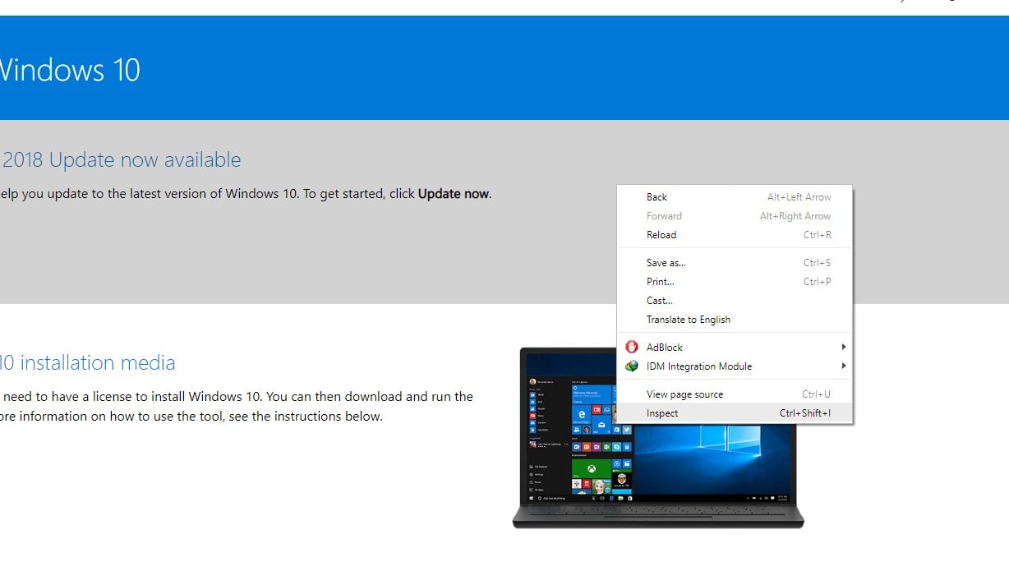
Task: Click the '2018 Update now available' heading
Action: pyautogui.click(x=122, y=160)
